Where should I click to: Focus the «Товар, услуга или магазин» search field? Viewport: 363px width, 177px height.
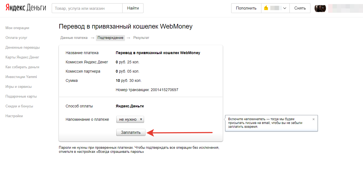pos(87,8)
